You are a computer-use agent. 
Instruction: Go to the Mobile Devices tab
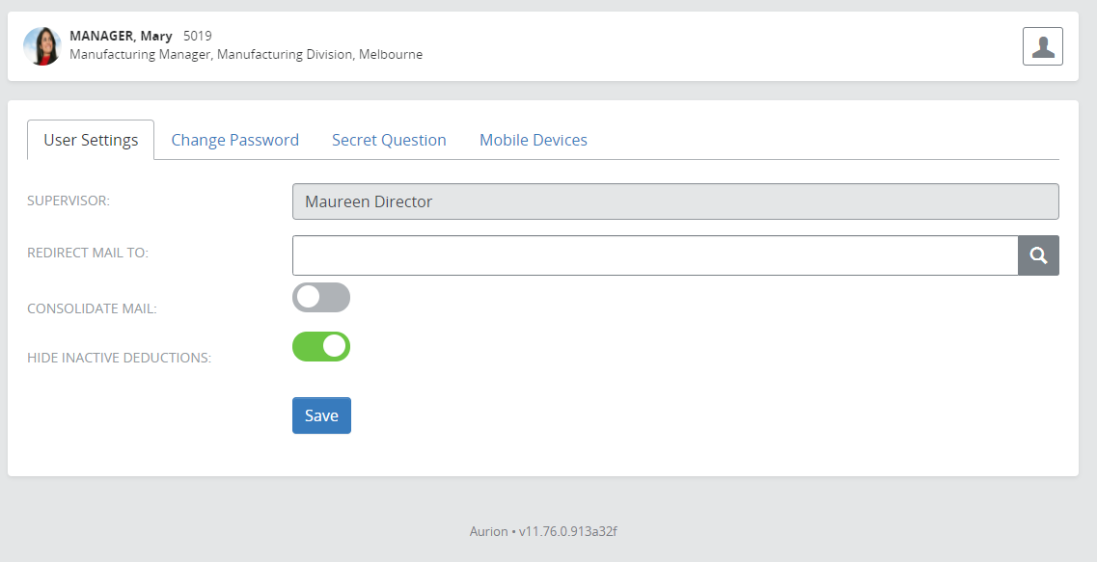533,140
